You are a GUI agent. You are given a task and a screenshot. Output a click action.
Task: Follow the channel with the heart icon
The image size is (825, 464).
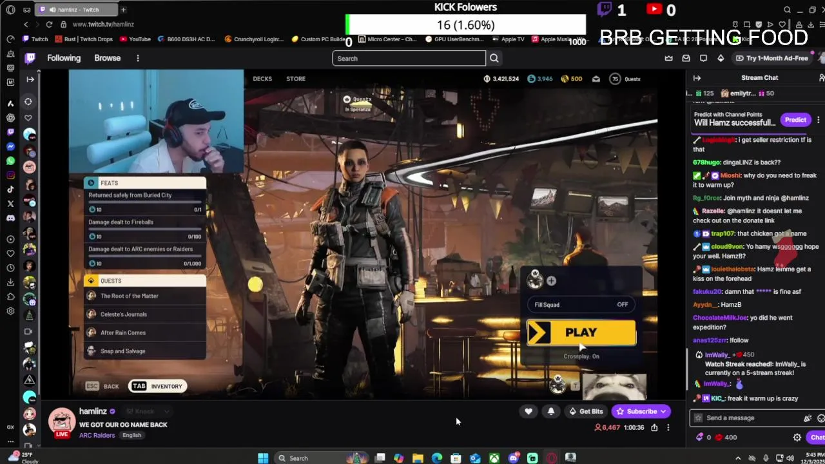click(529, 411)
